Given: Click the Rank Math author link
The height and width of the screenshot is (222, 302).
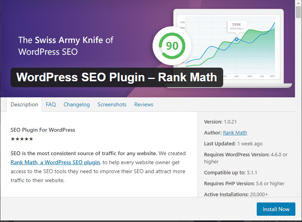Looking at the screenshot, I should point(235,133).
